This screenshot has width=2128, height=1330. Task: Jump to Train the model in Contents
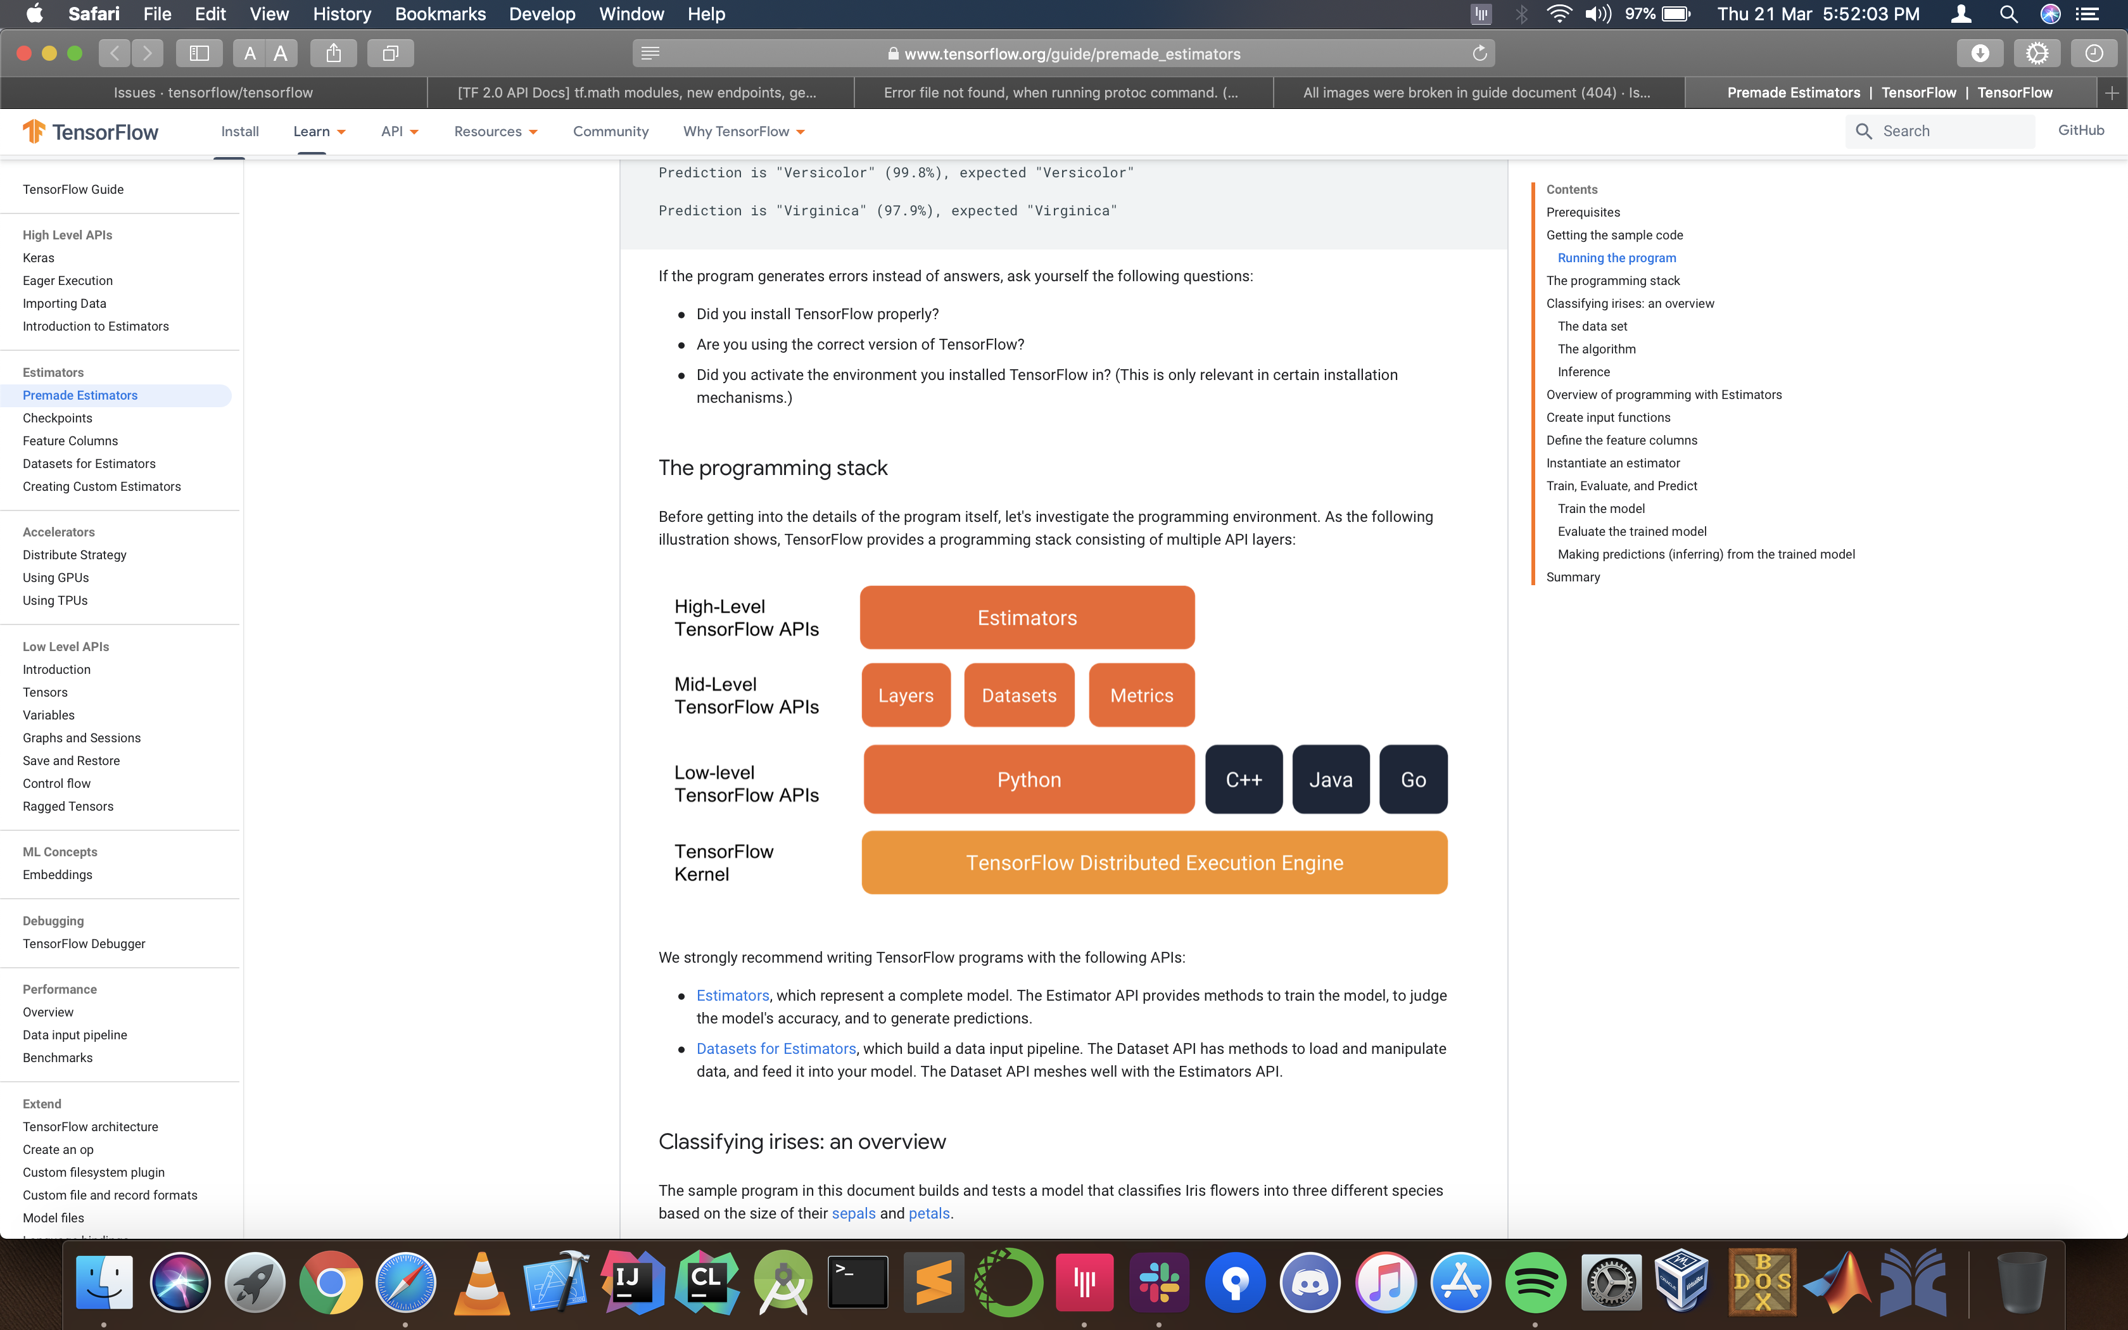point(1600,509)
